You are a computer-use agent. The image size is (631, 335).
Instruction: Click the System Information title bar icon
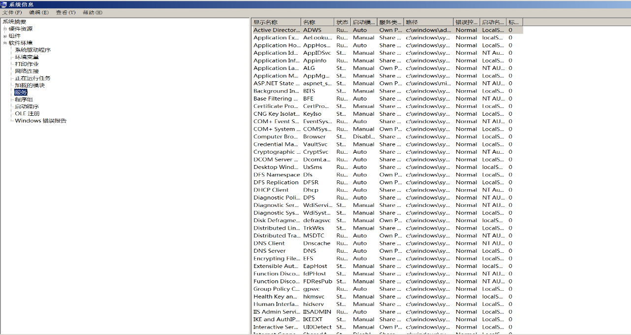(4, 4)
